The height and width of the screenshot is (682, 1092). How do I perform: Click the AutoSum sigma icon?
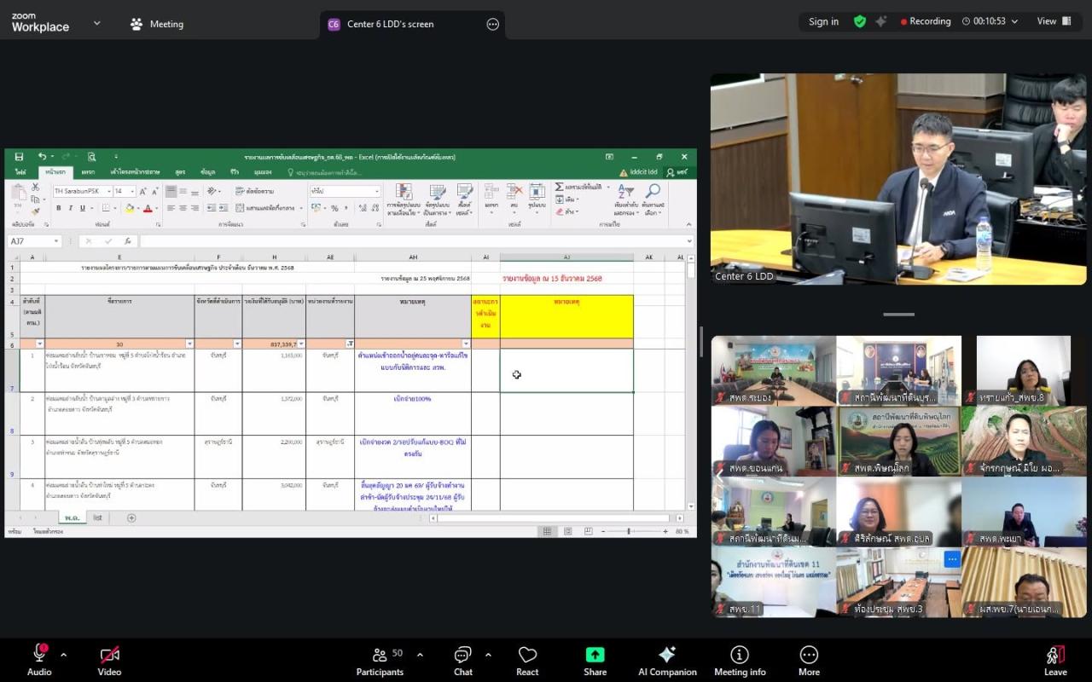560,187
